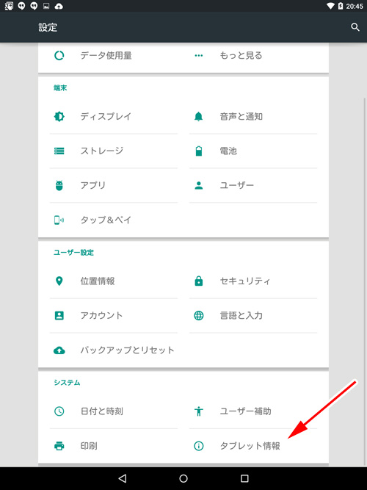The image size is (367, 490).
Task: Select the globe icon for 言語と入力
Action: [199, 316]
